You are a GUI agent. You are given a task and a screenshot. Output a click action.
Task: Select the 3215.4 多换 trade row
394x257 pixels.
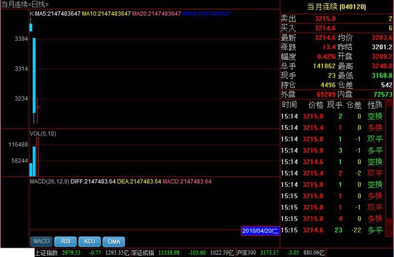[332, 128]
